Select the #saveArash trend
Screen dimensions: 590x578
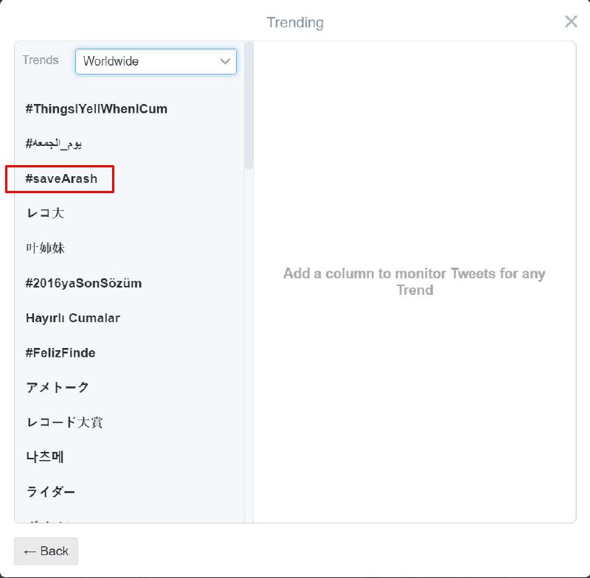tap(61, 179)
